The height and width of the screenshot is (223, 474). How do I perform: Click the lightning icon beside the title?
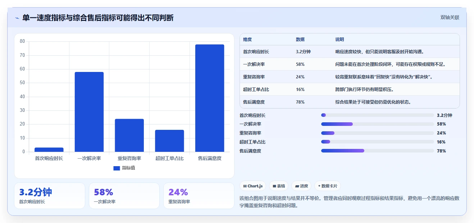point(17,18)
